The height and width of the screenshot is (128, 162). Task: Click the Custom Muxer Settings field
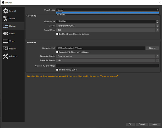click(107, 66)
